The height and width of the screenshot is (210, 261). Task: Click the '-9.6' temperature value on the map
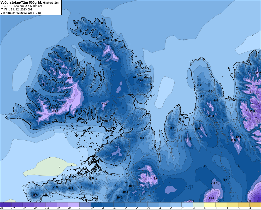(172, 128)
